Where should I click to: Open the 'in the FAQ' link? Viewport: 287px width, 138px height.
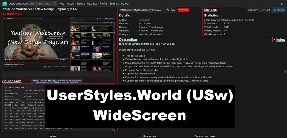(x=248, y=20)
